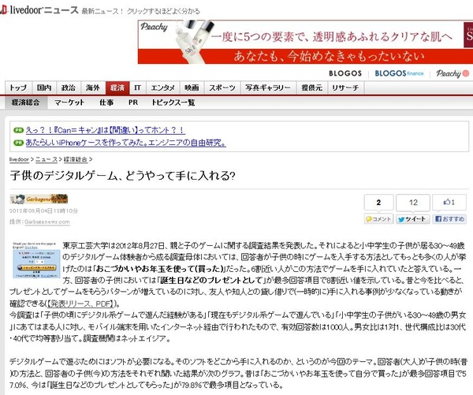Click ニュース breadcrumb link
The height and width of the screenshot is (395, 473).
(x=47, y=159)
